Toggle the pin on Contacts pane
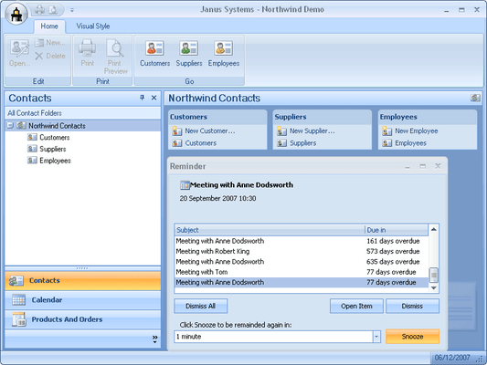487x365 pixels. tap(142, 98)
